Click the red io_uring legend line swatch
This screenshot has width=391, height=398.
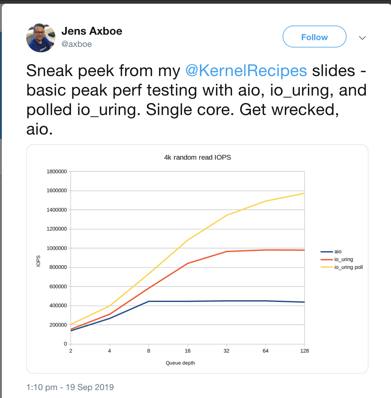coord(326,260)
